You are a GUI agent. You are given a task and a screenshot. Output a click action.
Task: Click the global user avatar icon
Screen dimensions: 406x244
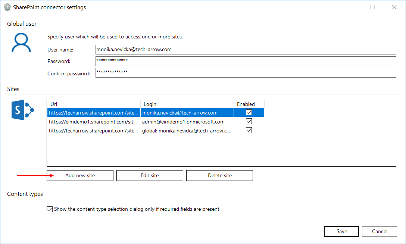[x=21, y=43]
